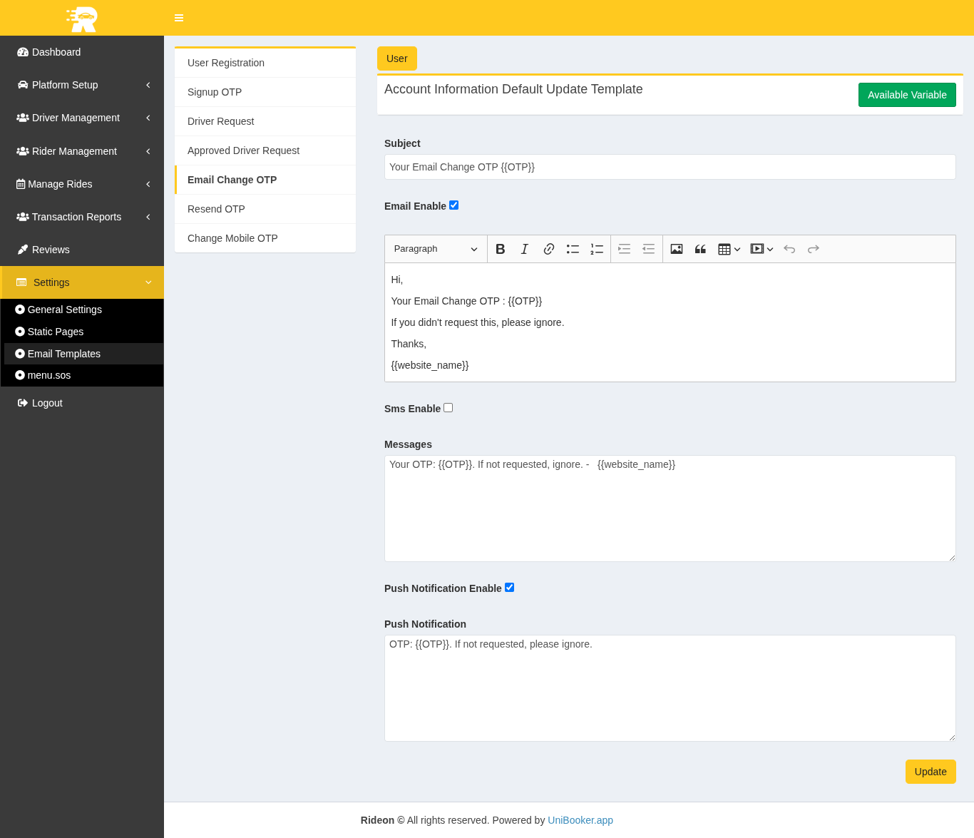Click the hamburger menu icon
Screen dimensions: 974x838
[179, 18]
